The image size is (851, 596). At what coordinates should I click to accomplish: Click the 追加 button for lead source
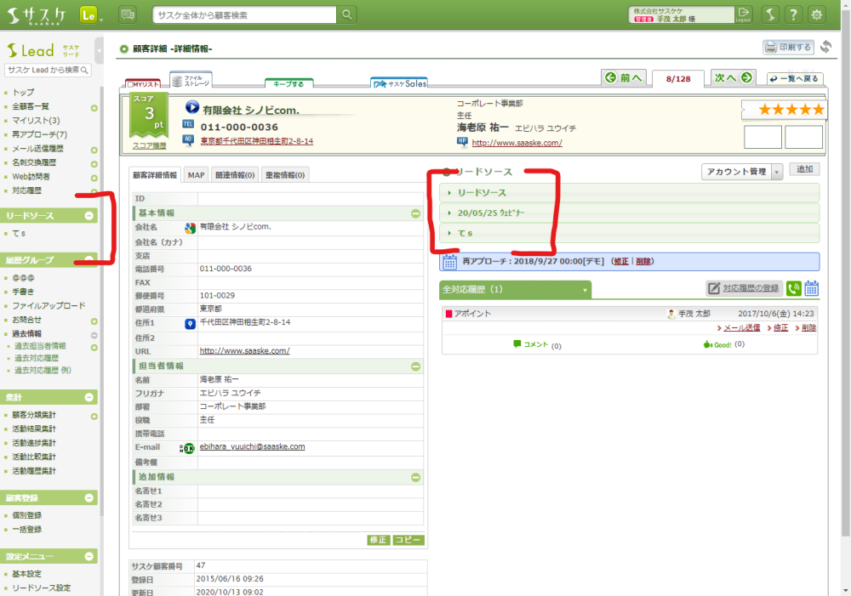804,169
